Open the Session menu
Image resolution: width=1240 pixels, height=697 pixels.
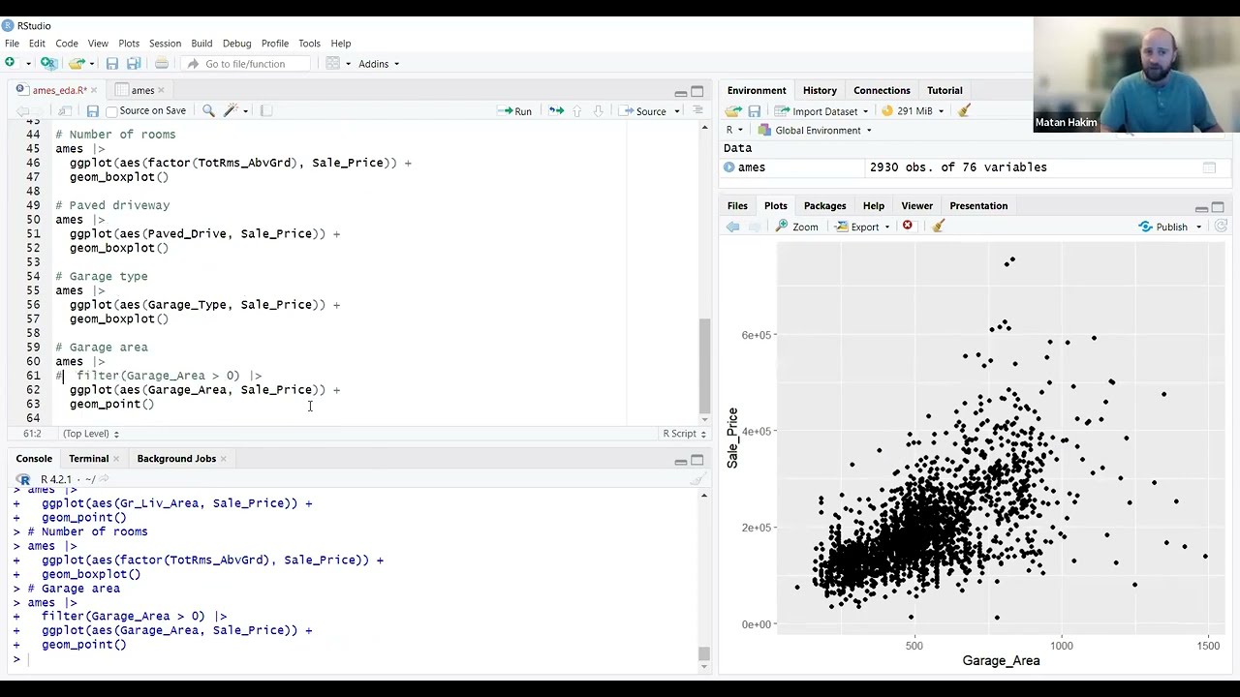(165, 44)
